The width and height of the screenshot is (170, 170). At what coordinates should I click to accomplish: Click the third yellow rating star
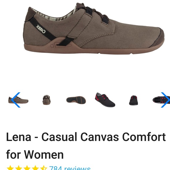(27, 168)
